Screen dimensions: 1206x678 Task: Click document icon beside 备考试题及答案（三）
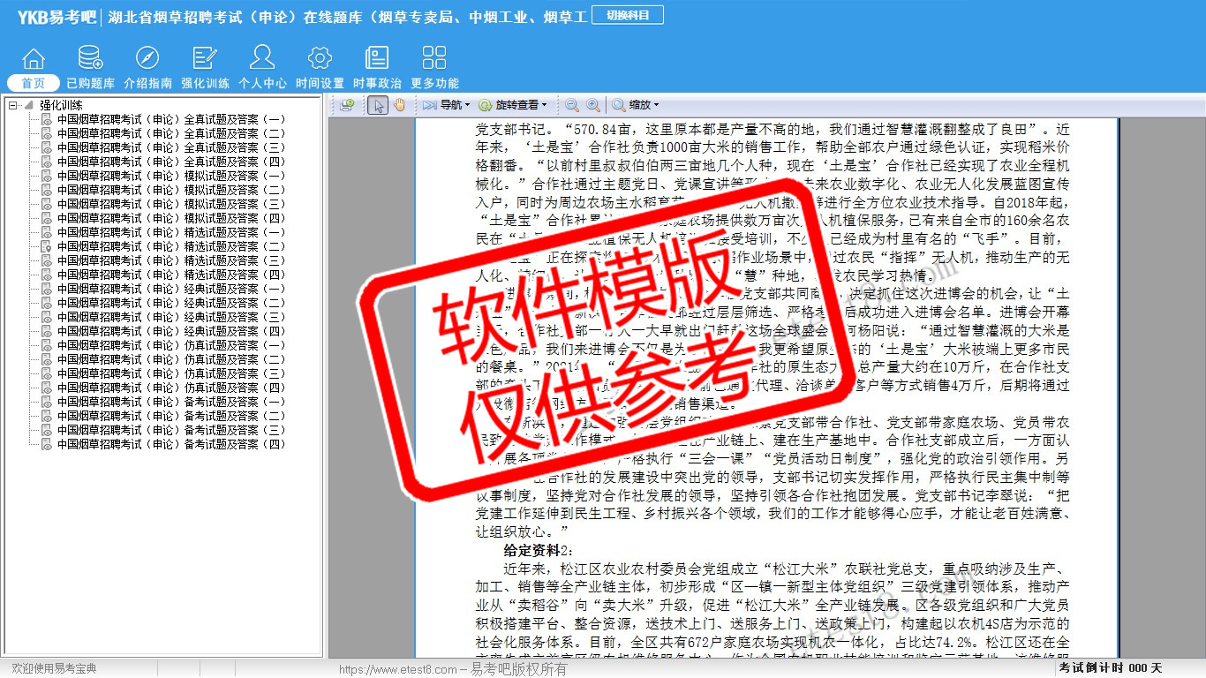[x=47, y=430]
